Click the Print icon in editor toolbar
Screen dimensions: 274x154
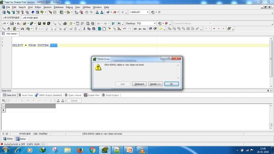click(x=65, y=24)
